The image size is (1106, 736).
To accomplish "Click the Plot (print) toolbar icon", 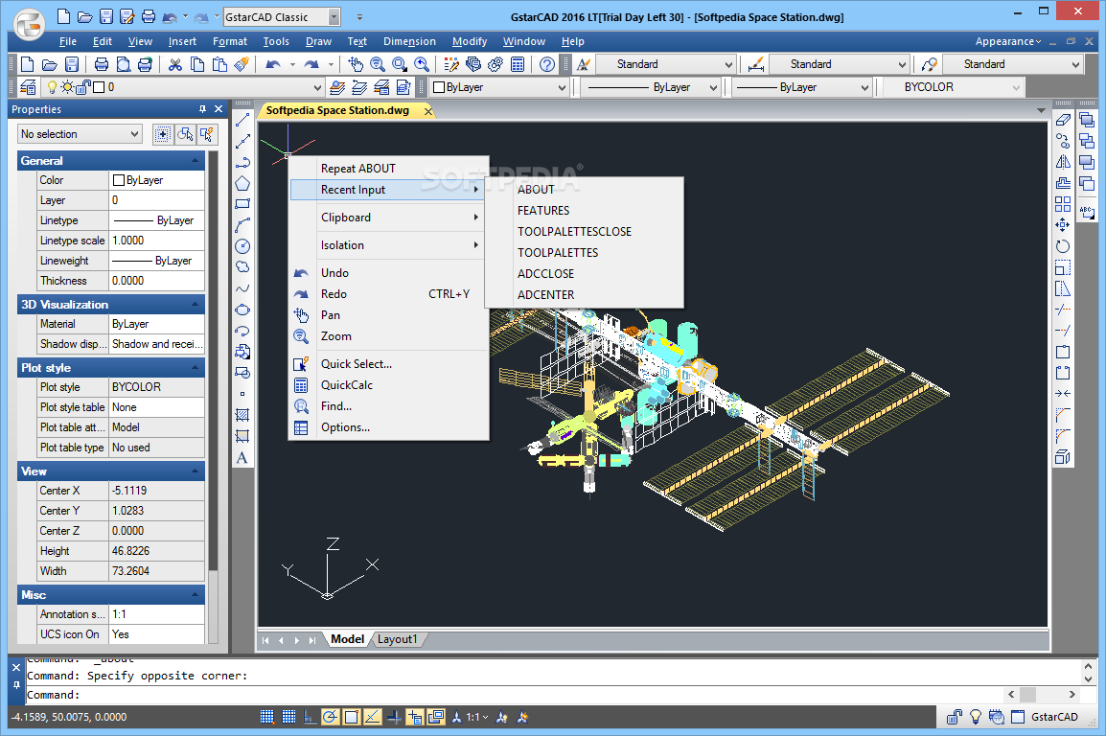I will point(102,65).
